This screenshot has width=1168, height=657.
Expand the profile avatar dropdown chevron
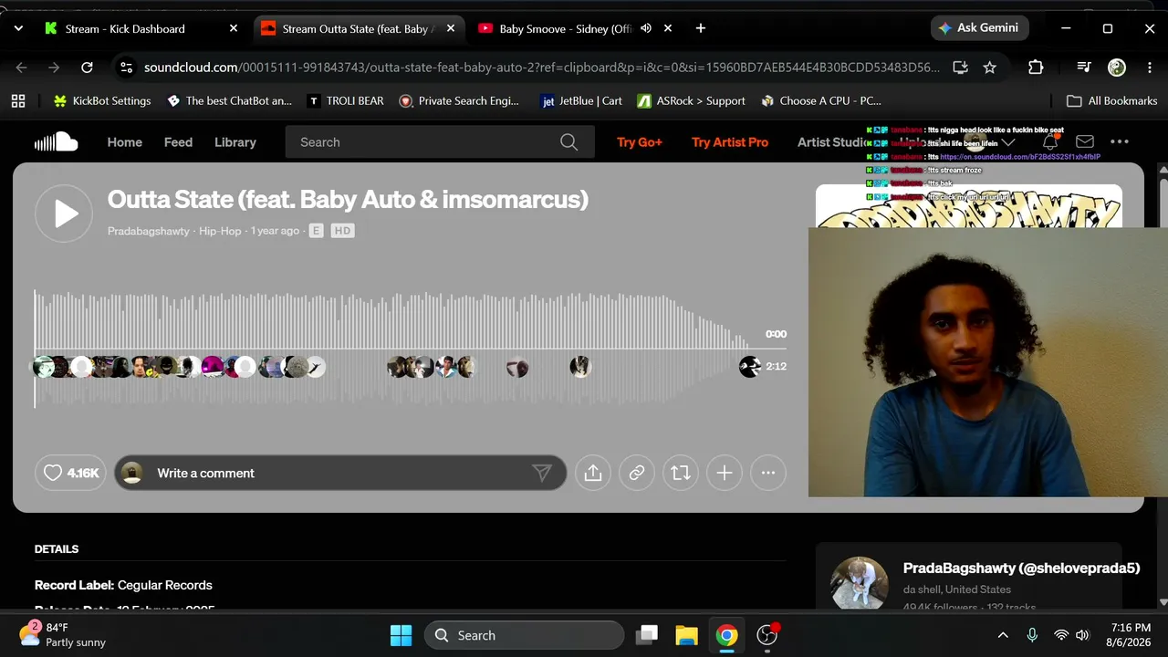point(1008,142)
